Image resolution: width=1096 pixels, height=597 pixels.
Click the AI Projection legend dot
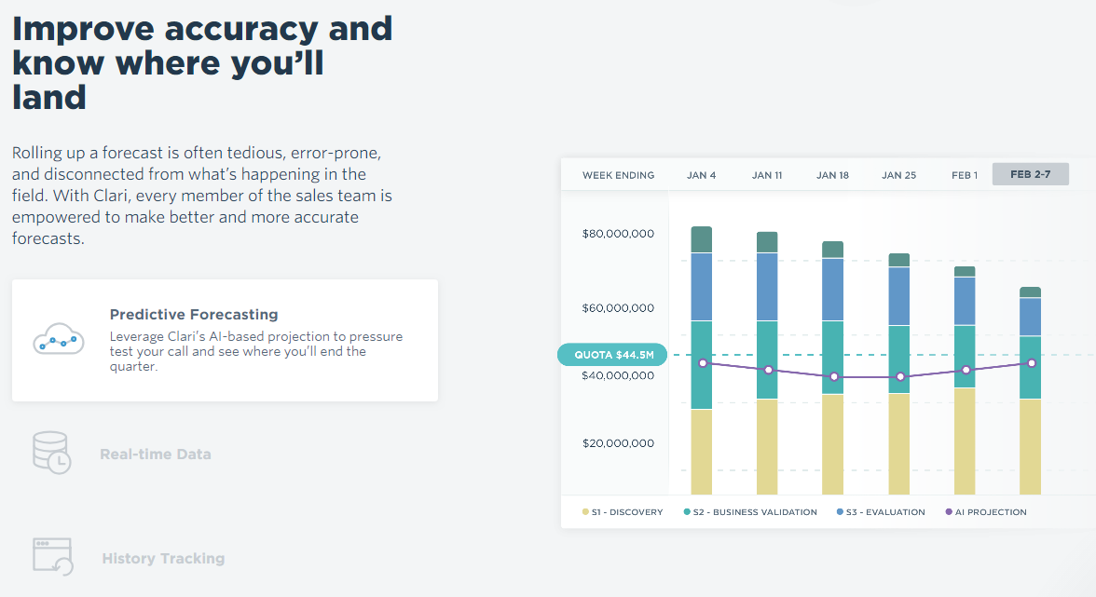pos(949,512)
